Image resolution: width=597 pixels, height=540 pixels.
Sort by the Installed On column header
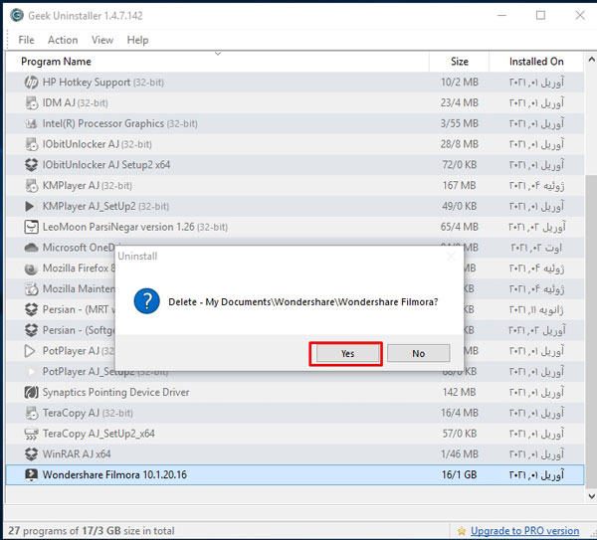(x=536, y=62)
